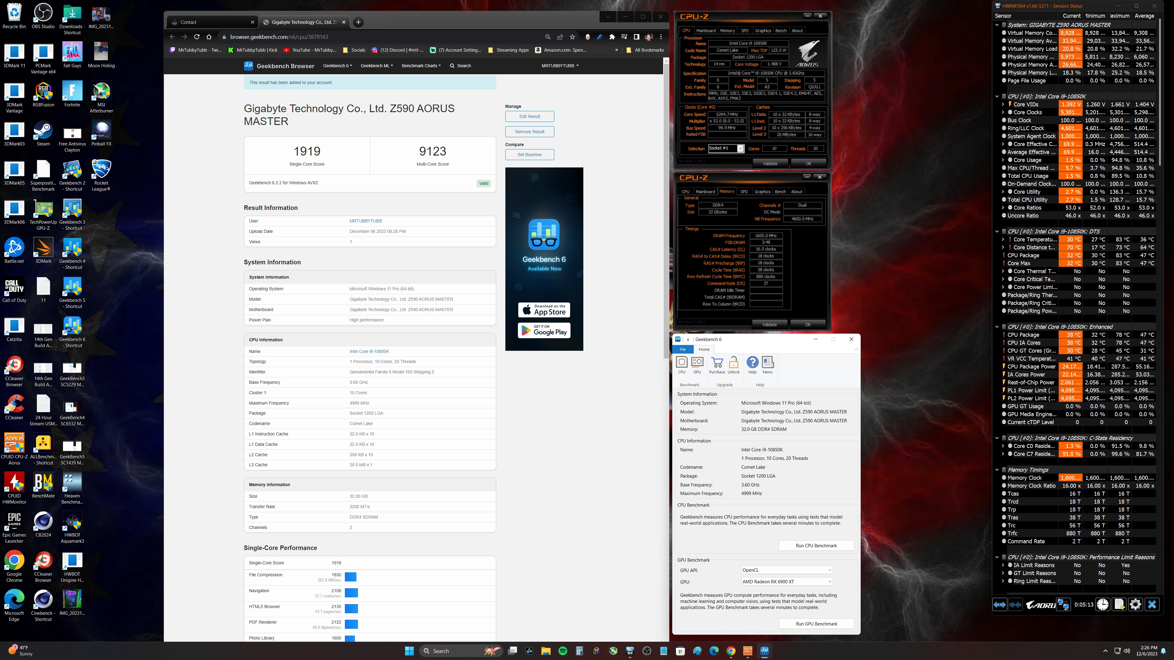Open File Explorer from the taskbar
The height and width of the screenshot is (660, 1174).
546,651
